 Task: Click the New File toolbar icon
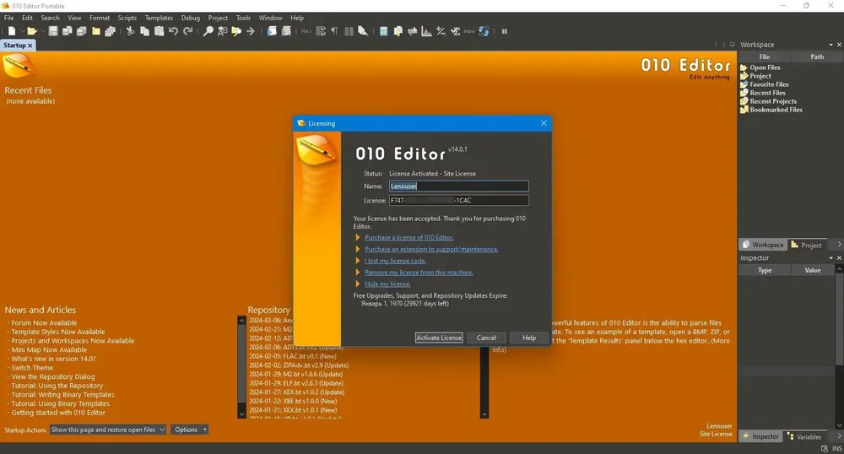(x=12, y=31)
